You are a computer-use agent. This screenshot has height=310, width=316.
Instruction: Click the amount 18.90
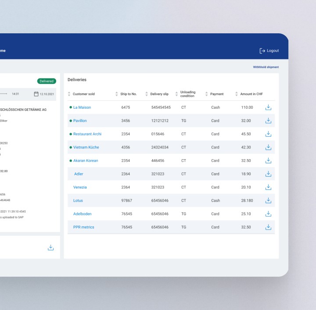[x=246, y=174]
